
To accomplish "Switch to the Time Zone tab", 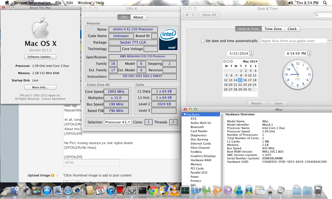I will (x=273, y=29).
